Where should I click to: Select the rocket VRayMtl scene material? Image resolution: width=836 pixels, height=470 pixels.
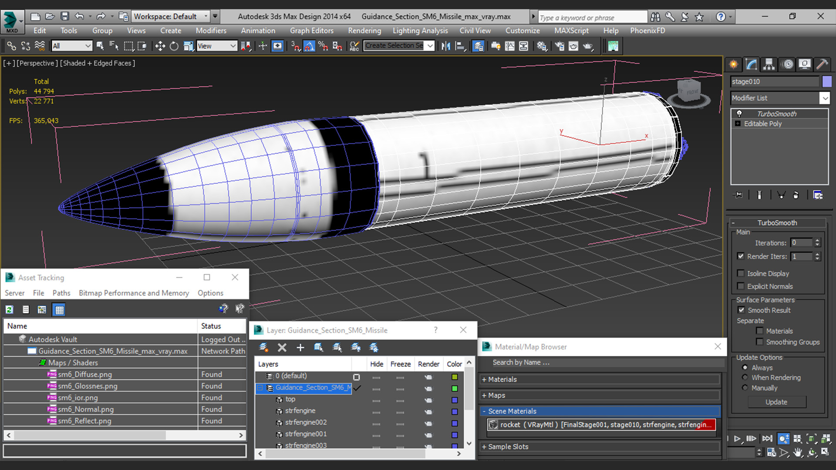pyautogui.click(x=601, y=425)
